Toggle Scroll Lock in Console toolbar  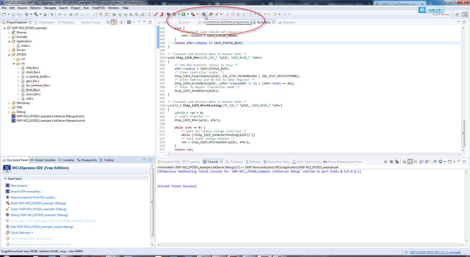point(410,162)
